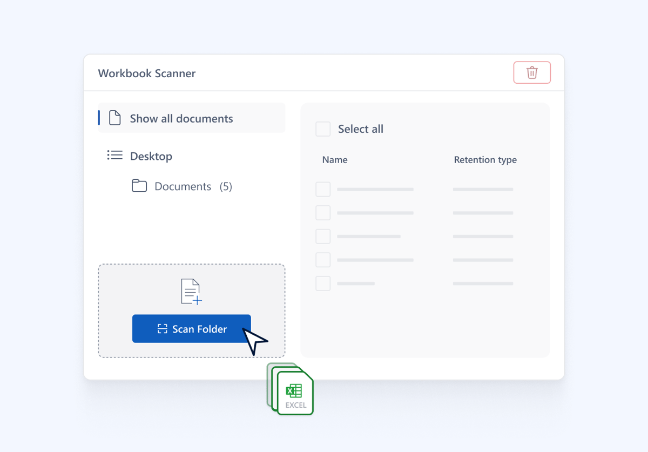Click the list icon next to Desktop
Screen dimensions: 648x452
pos(114,156)
